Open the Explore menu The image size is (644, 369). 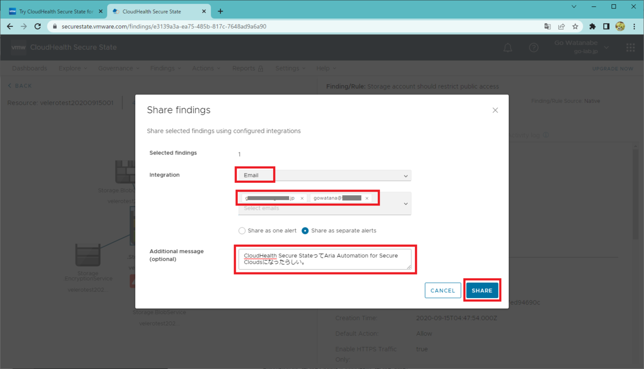coord(72,68)
